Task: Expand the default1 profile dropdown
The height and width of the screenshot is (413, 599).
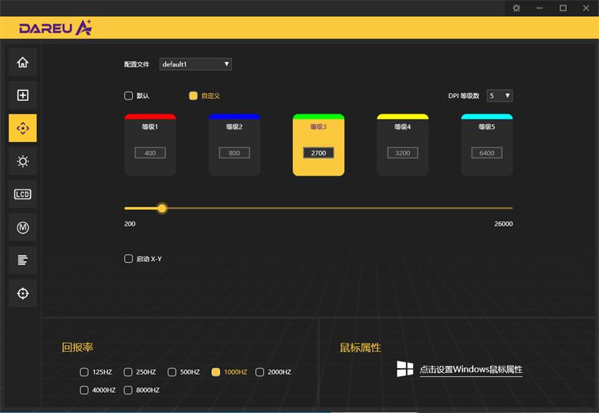Action: [195, 64]
